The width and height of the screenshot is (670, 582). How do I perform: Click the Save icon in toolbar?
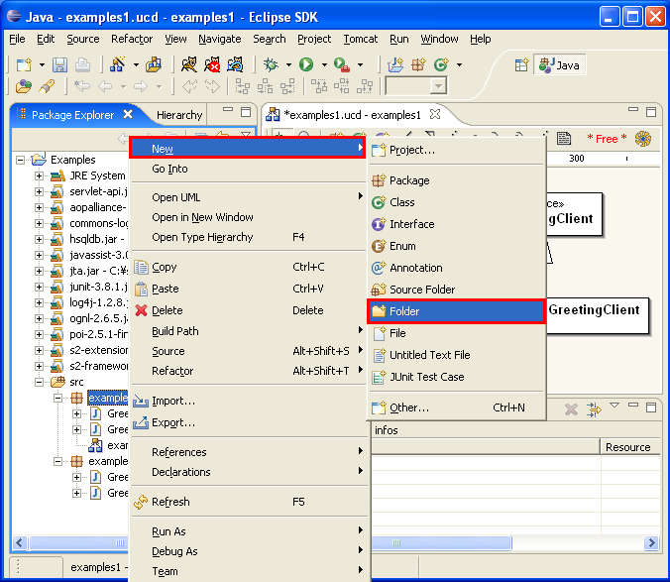point(59,64)
